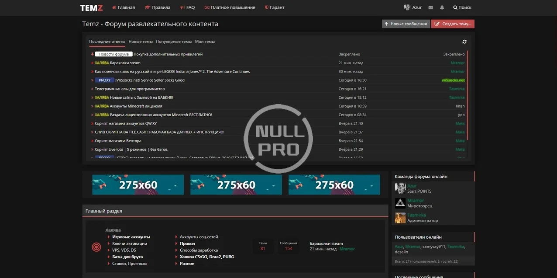The image size is (557, 278).
Task: Click the first 275x60 banner
Action: point(138,184)
